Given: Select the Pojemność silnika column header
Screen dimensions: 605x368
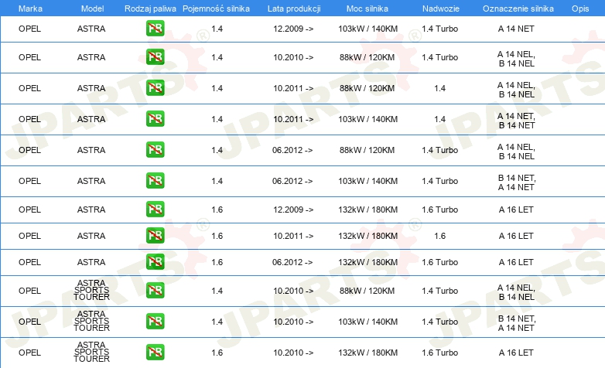Looking at the screenshot, I should [x=216, y=9].
